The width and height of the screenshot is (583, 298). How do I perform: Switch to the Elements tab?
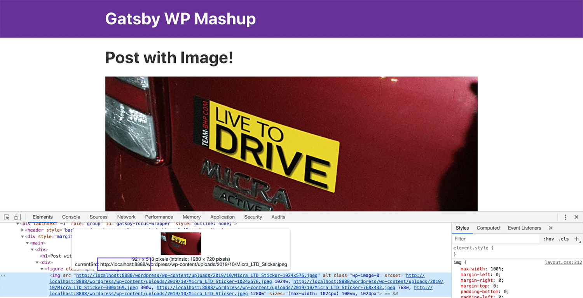pos(42,217)
